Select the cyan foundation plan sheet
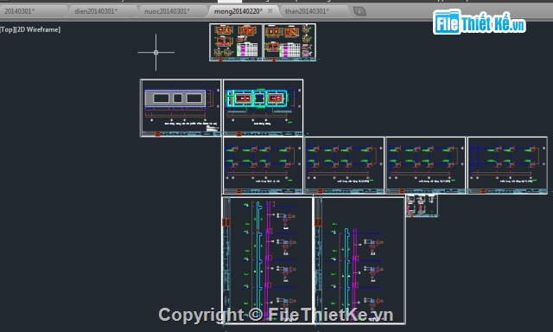553x332 pixels. (263, 108)
